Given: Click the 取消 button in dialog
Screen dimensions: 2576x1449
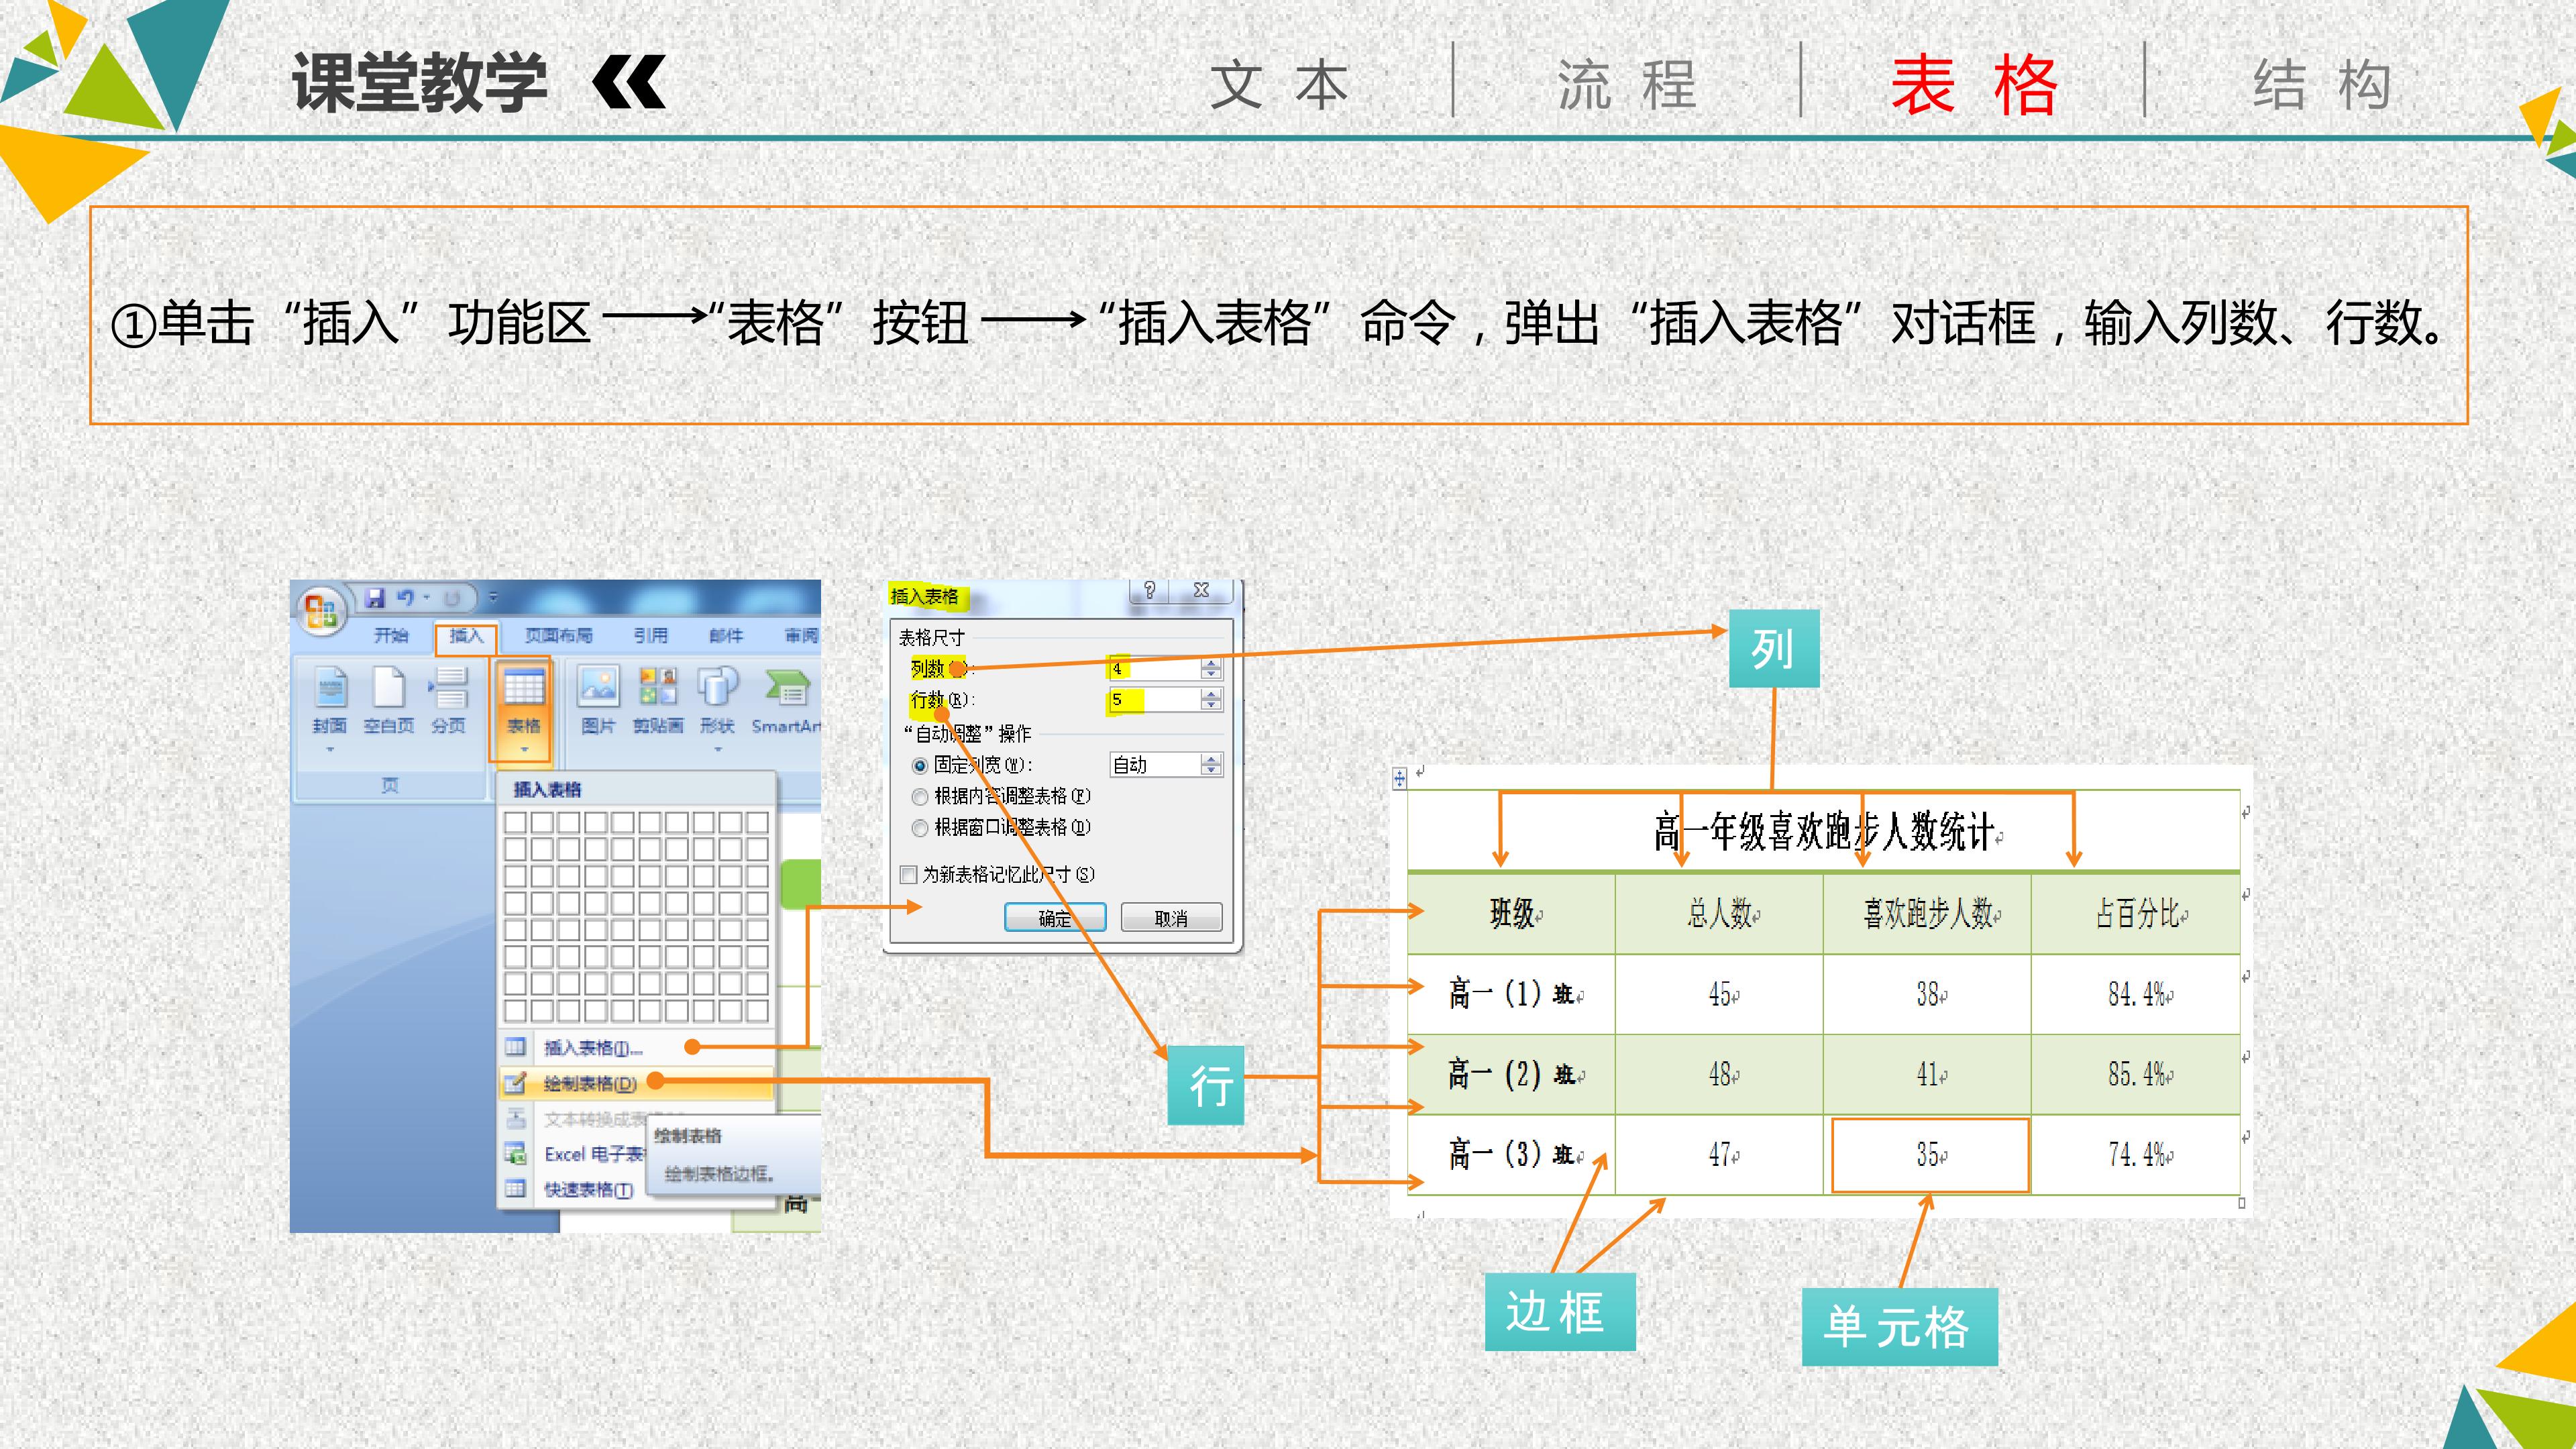Looking at the screenshot, I should pyautogui.click(x=1171, y=917).
